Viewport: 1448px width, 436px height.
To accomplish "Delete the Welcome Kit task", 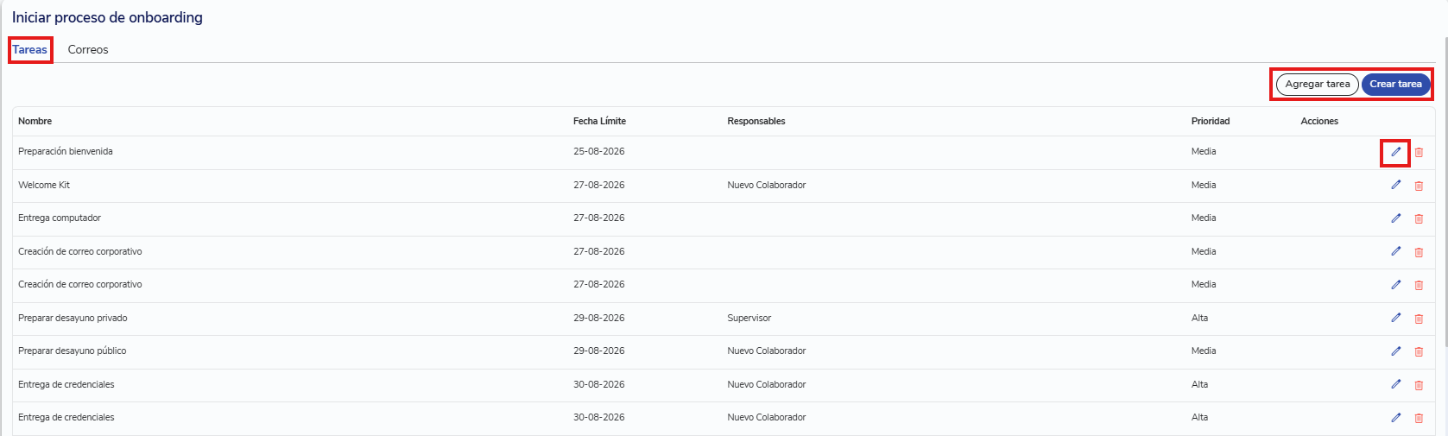I will 1419,186.
